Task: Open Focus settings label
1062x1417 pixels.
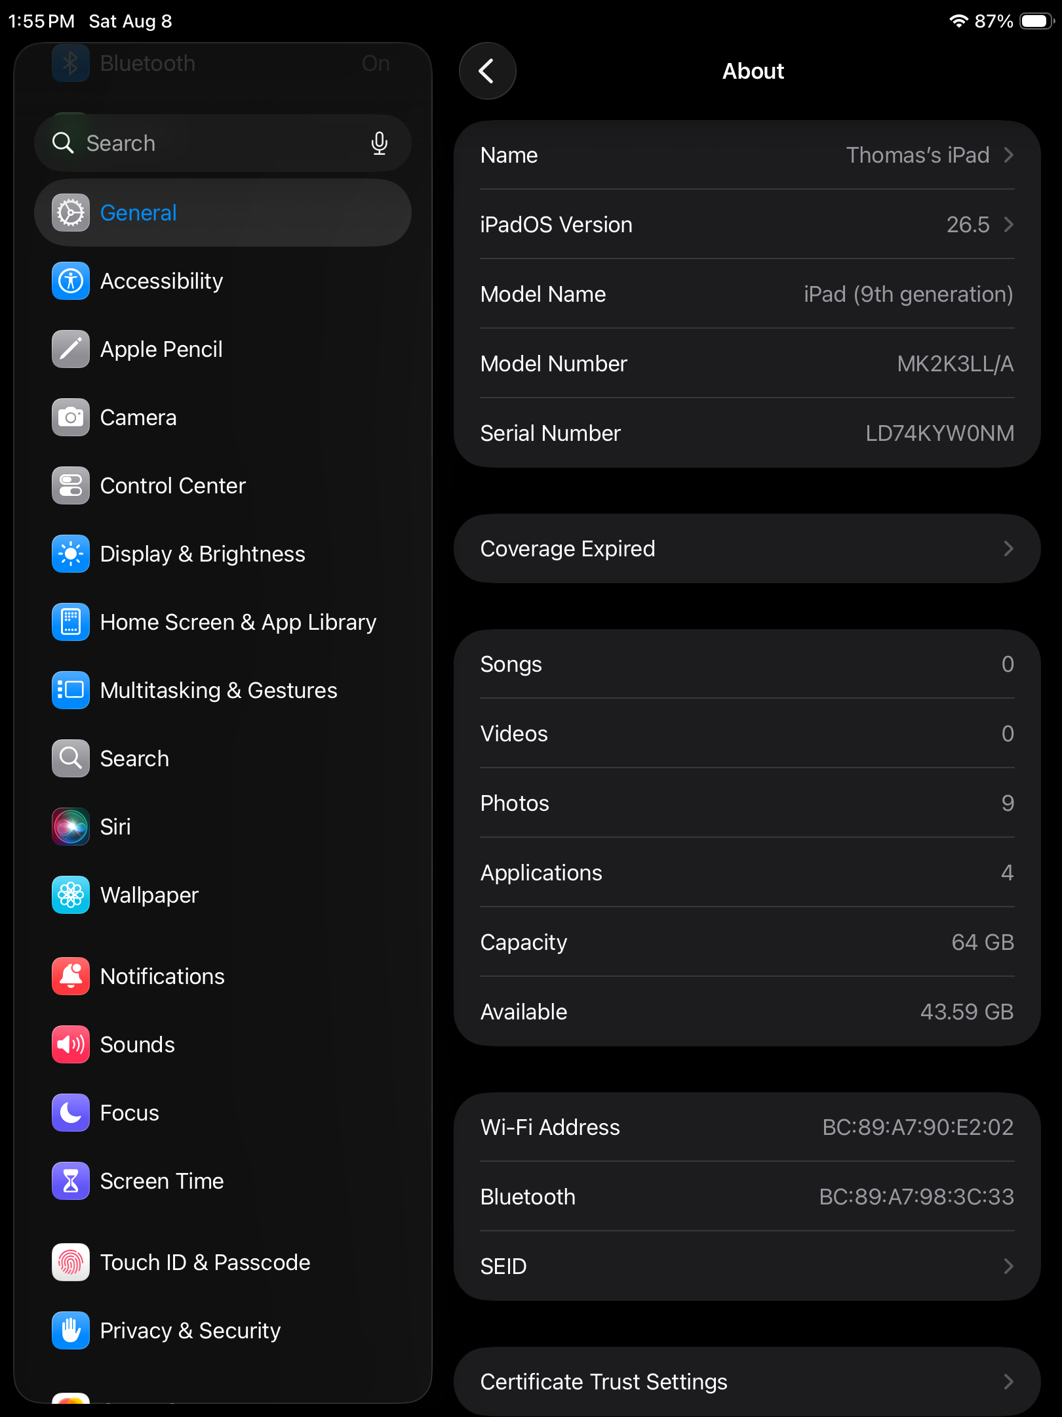Action: pyautogui.click(x=130, y=1113)
